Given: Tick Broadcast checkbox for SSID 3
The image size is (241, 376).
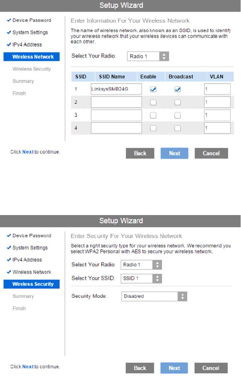Looking at the screenshot, I should point(177,115).
